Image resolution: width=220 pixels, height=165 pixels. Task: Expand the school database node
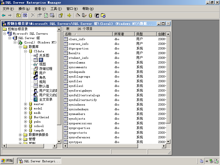pyautogui.click(x=25, y=126)
